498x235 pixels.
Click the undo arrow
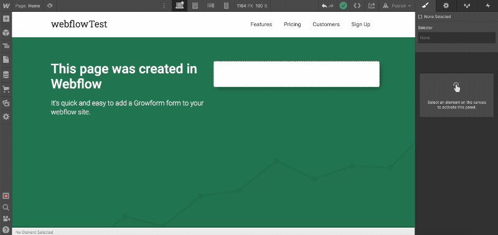point(324,6)
